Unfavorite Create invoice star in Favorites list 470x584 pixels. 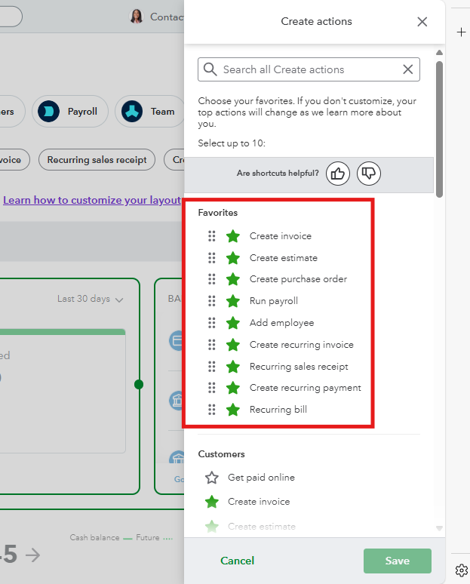point(233,235)
